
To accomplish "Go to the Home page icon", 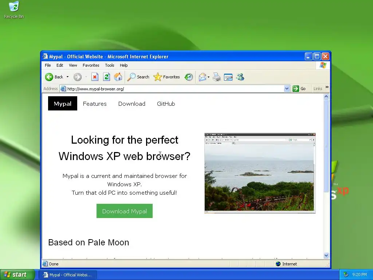I will click(118, 77).
